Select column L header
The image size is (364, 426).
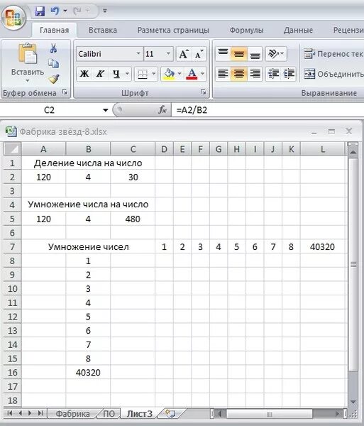(x=322, y=149)
